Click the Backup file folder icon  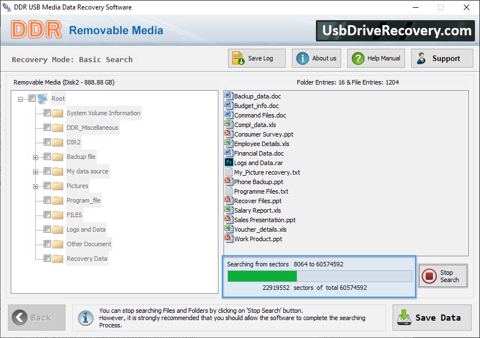click(x=57, y=157)
